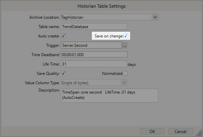
Task: Click inside the Description text box
Action: pyautogui.click(x=109, y=95)
